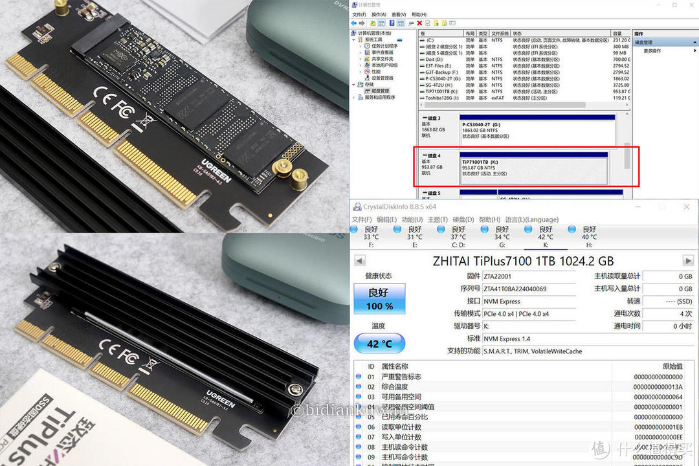Click 固件 field ZTA22001
This screenshot has height=466, width=699.
(x=529, y=276)
